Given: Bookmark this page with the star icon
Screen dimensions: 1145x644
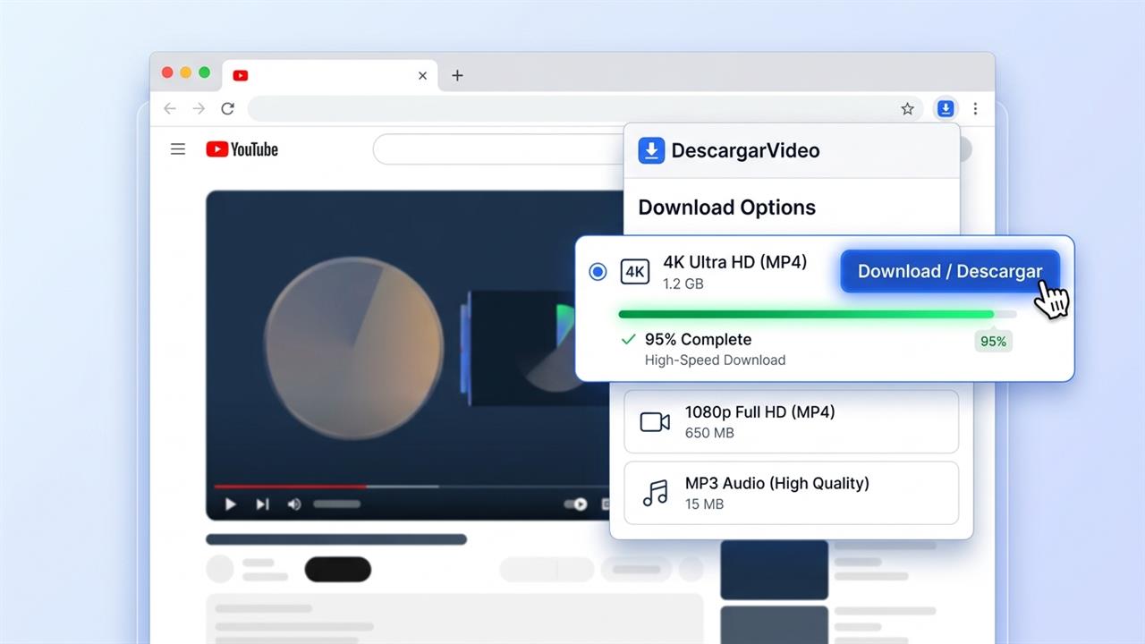Looking at the screenshot, I should 907,109.
